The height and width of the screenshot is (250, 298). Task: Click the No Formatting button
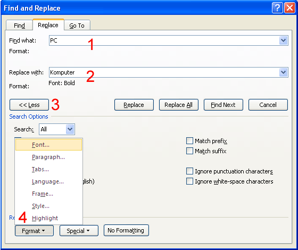[126, 230]
